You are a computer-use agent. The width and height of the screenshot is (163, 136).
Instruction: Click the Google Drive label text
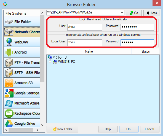(x=25, y=124)
